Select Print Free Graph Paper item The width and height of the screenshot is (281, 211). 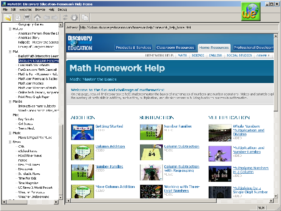(34, 97)
